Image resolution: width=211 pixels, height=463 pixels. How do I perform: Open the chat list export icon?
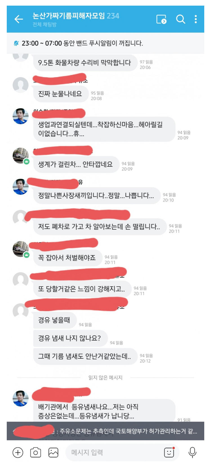161,19
